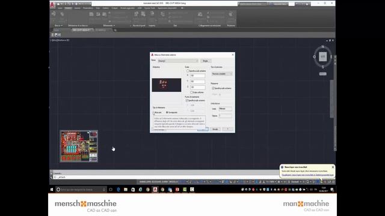Click the Y scale input field
Image resolution: width=385 pixels, height=216 pixels.
(x=198, y=82)
